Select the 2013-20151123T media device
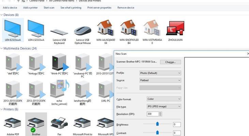Screen dimensions: 249x136 coord(105,64)
